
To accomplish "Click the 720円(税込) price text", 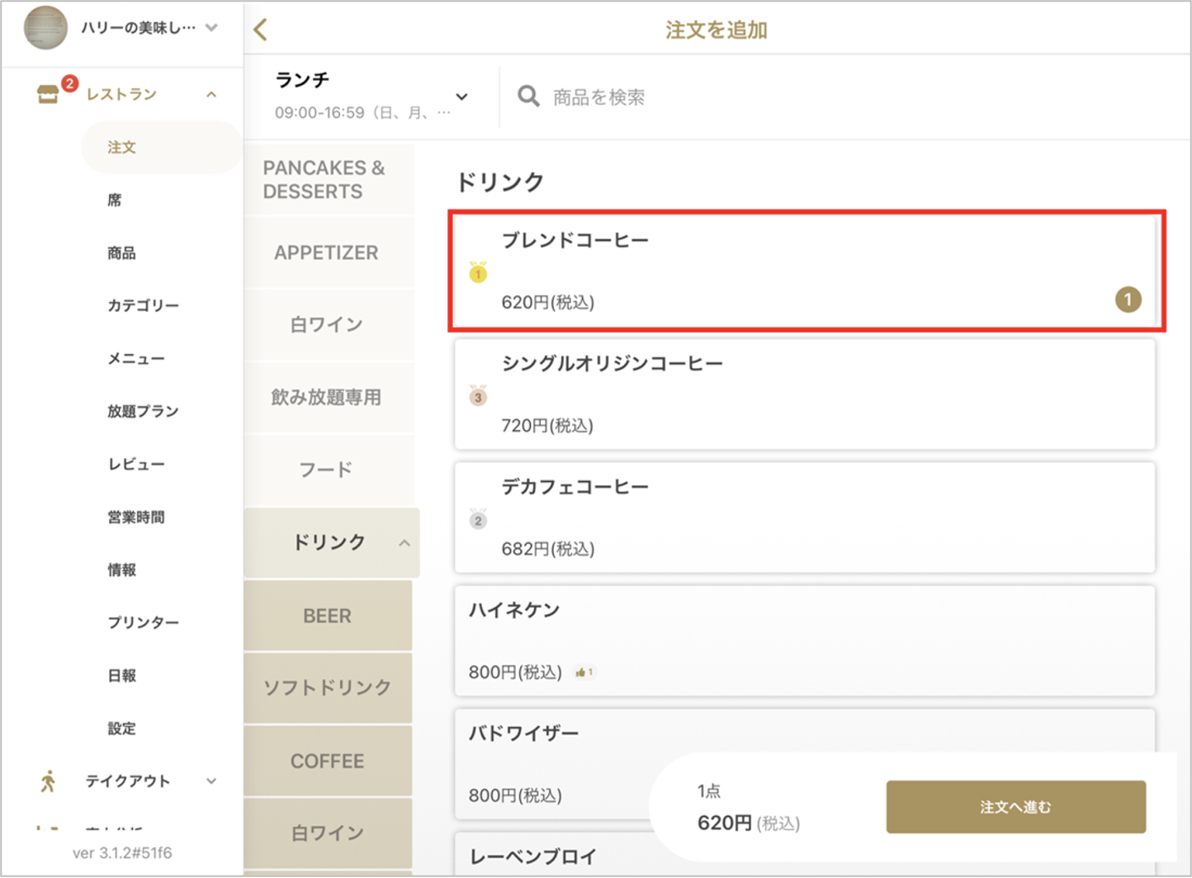I will coord(548,426).
